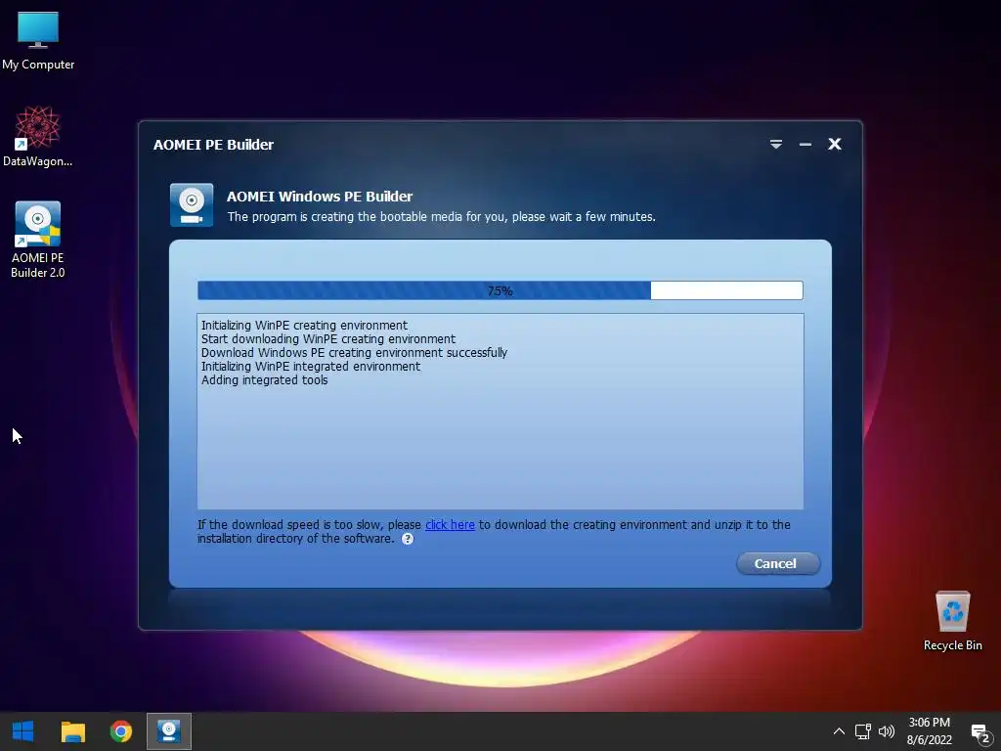
Task: Minimize the AOMEI PE Builder window
Action: pyautogui.click(x=805, y=145)
